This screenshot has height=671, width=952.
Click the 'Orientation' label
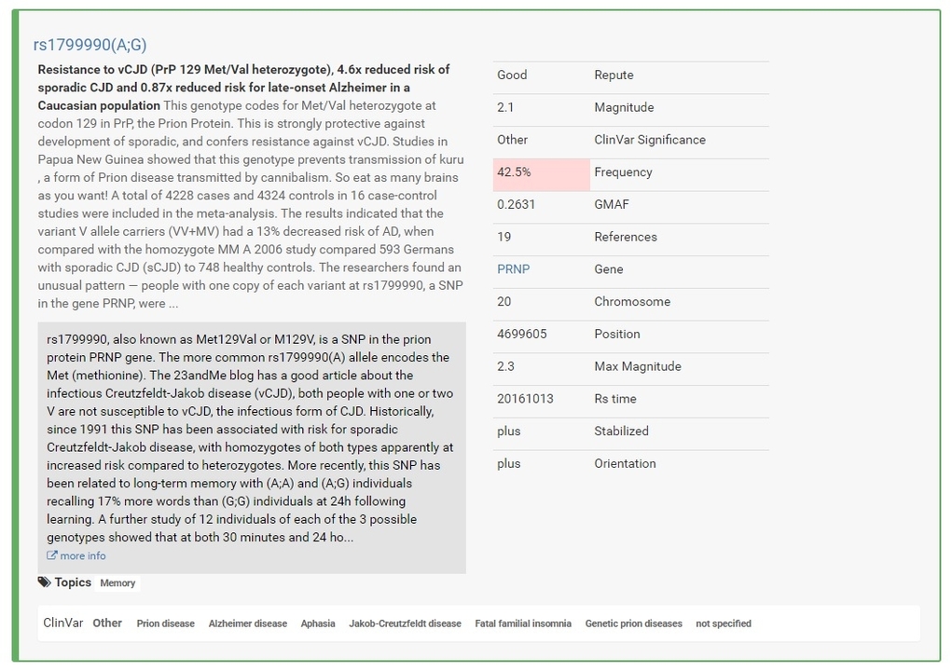[x=625, y=463]
